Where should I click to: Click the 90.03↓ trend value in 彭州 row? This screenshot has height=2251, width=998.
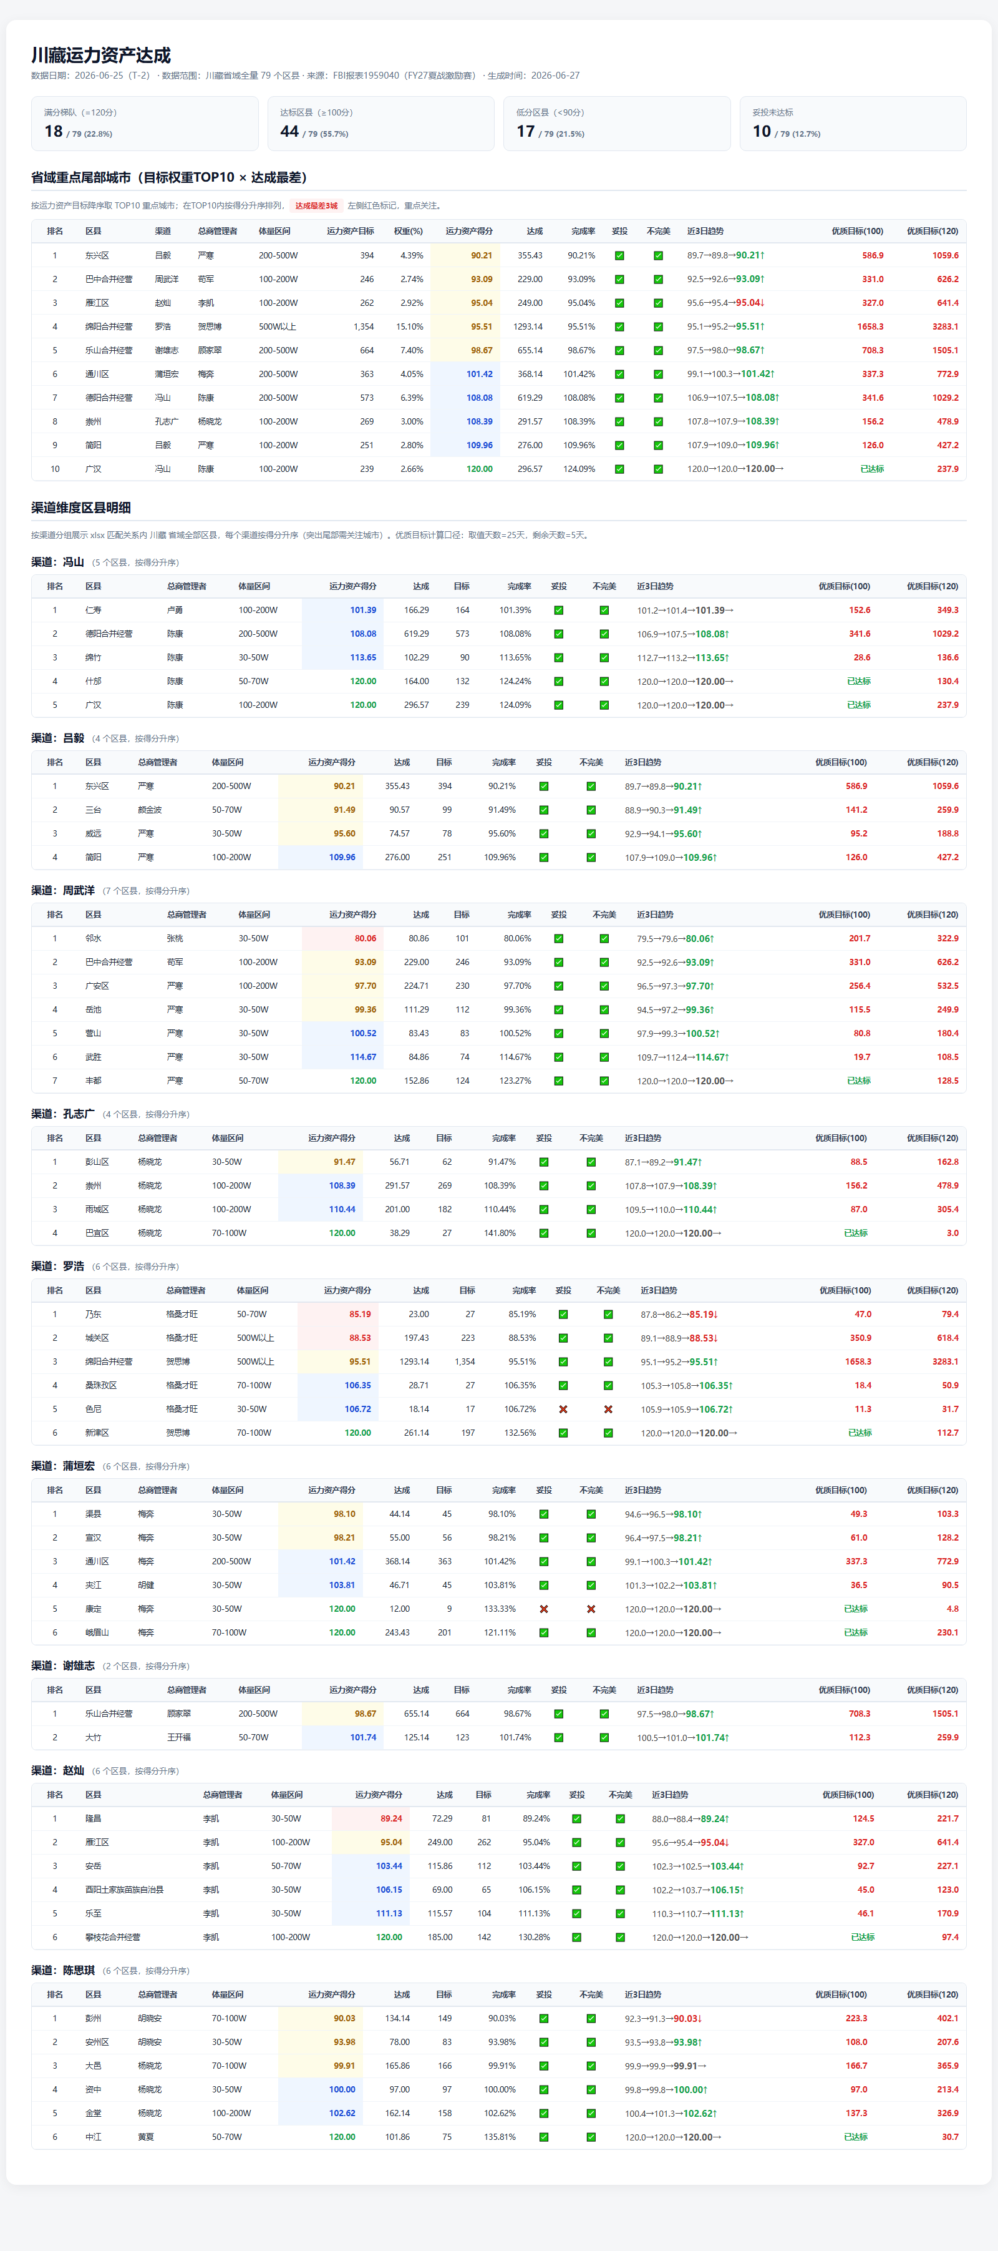[688, 2019]
